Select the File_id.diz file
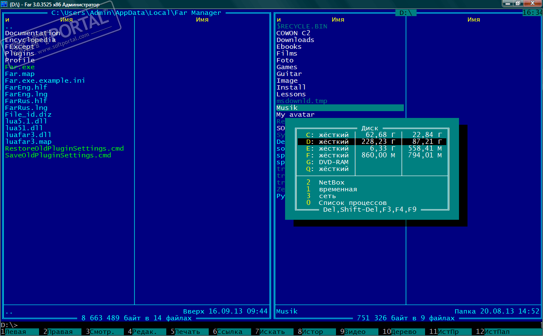 28,115
